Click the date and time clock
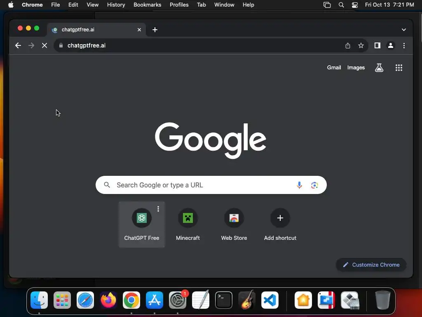422x317 pixels. tap(389, 5)
